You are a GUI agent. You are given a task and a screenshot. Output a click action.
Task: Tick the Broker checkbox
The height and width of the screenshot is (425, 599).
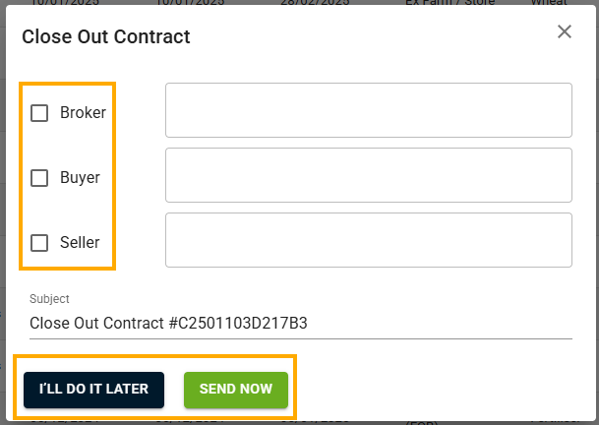click(x=39, y=113)
